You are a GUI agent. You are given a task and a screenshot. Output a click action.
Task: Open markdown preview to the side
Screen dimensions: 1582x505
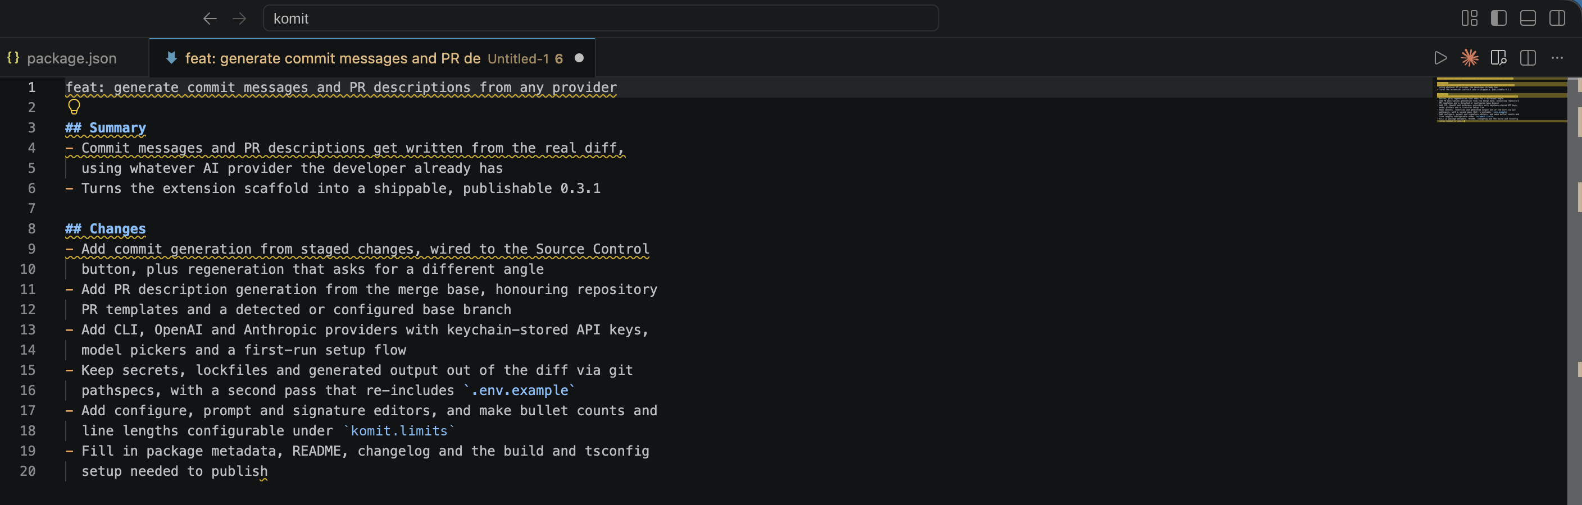point(1498,58)
